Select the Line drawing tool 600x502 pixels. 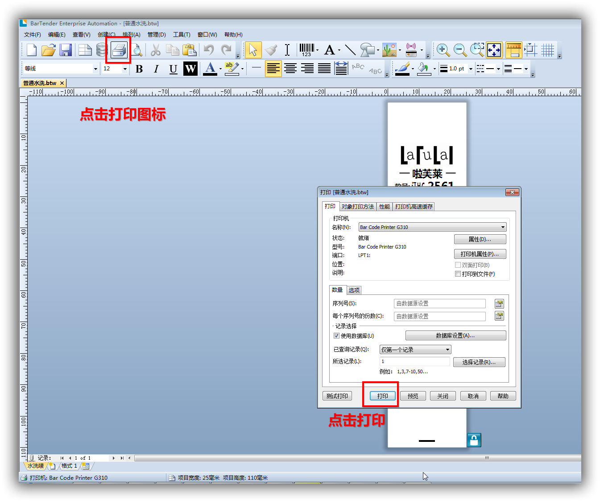[x=350, y=50]
